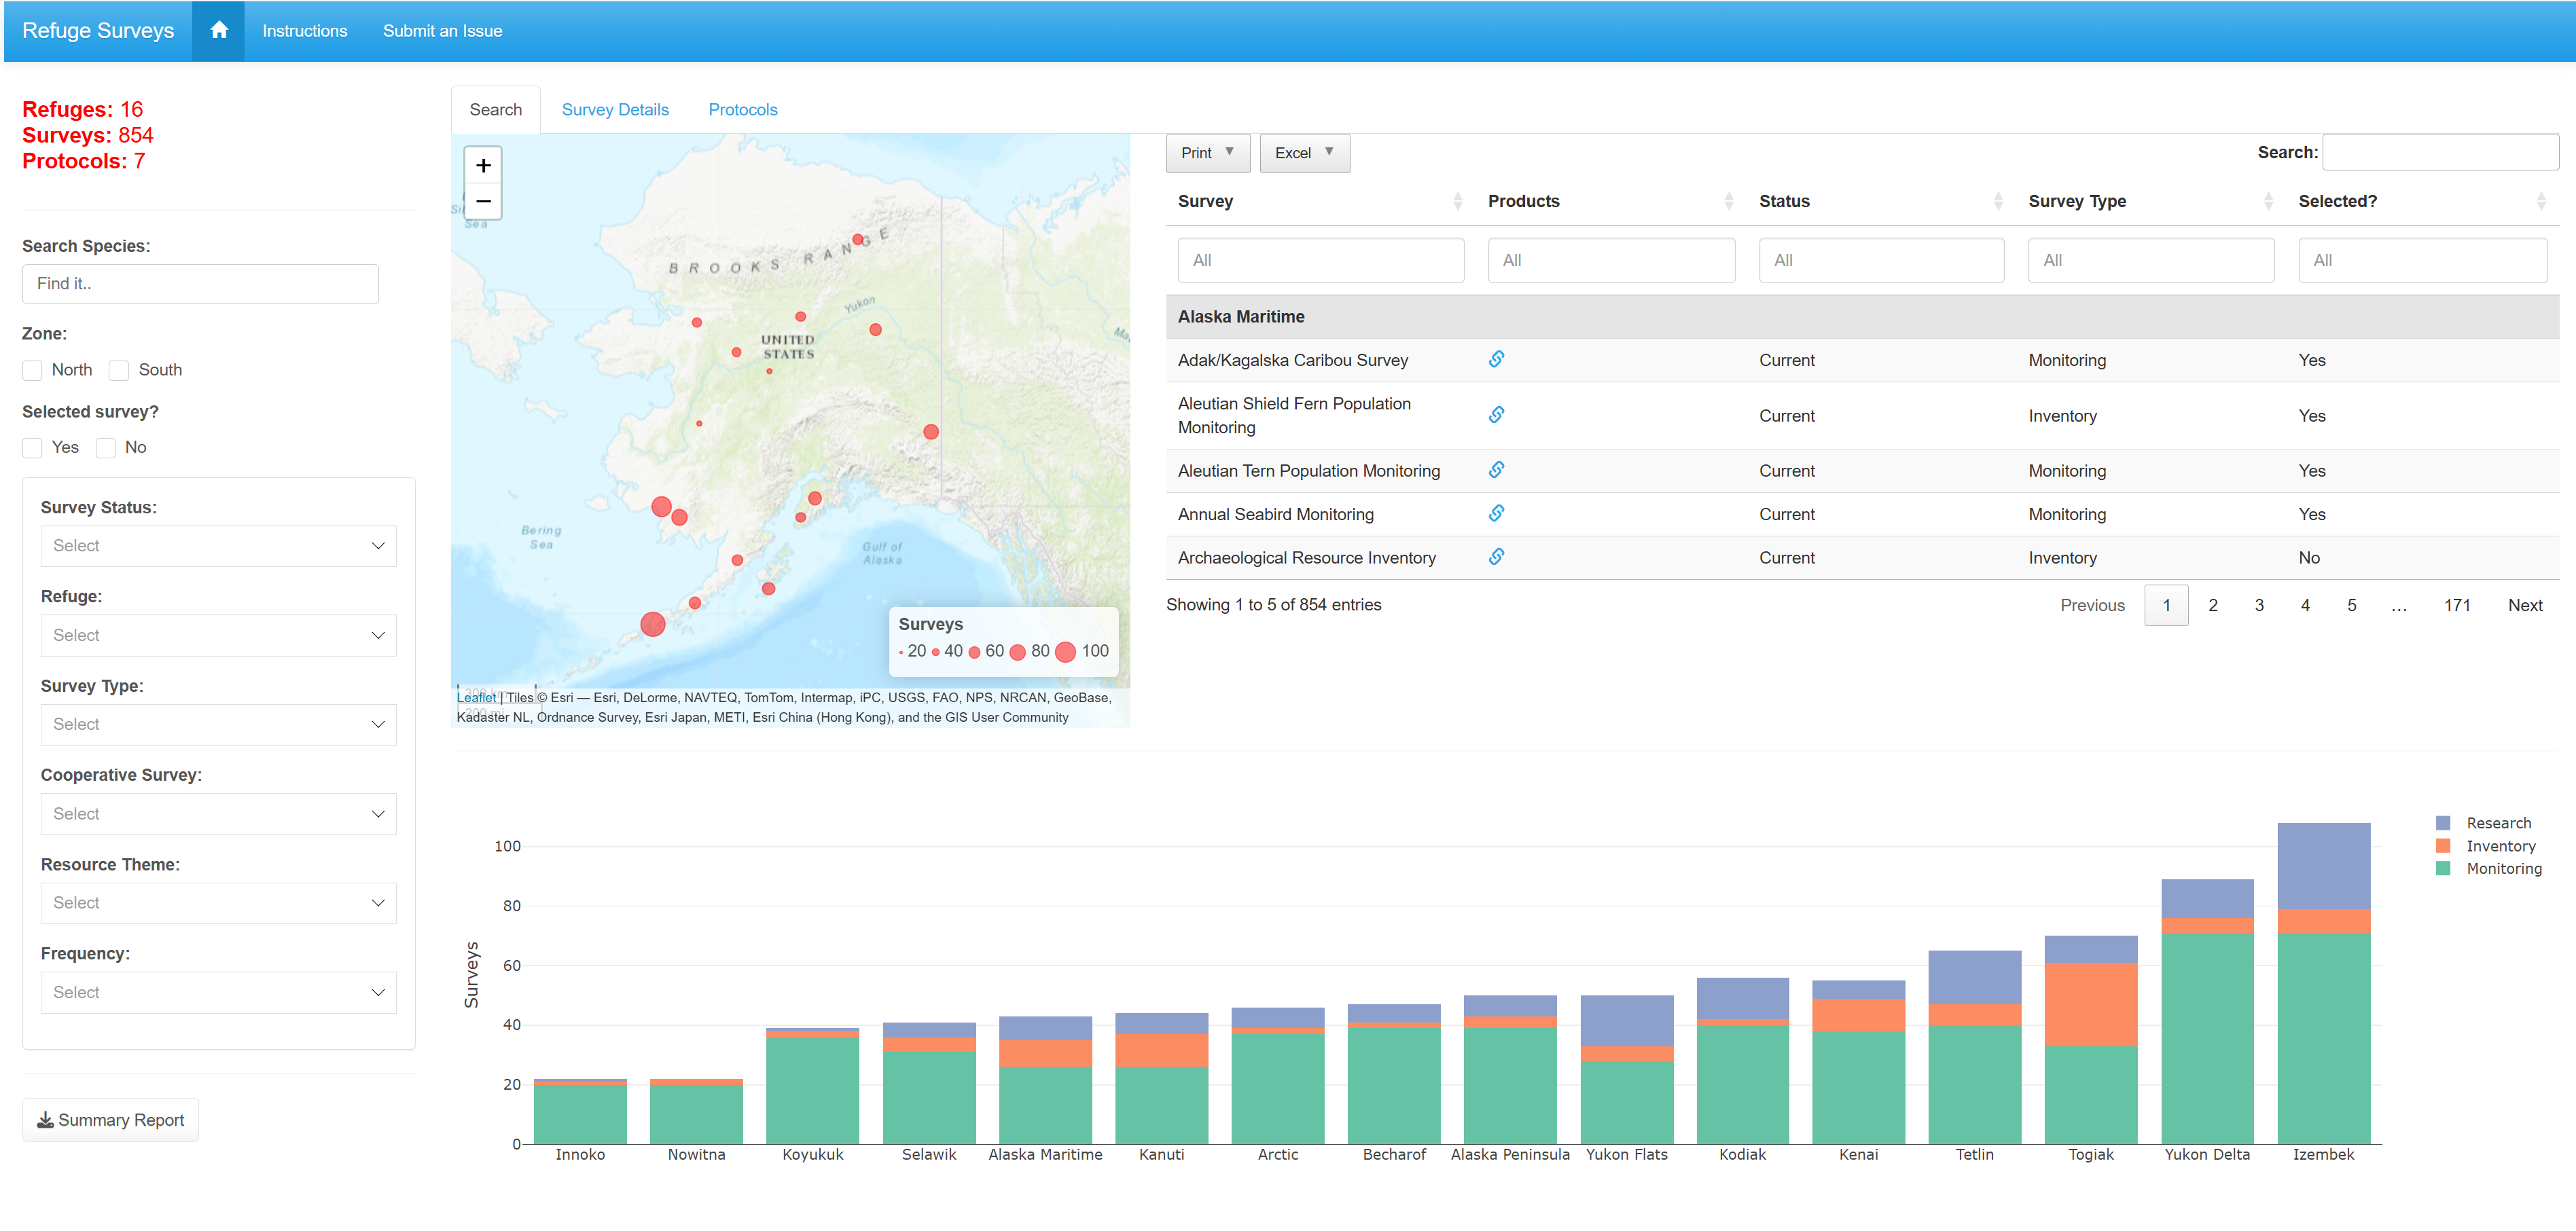Click the Search Species input field
This screenshot has height=1231, width=2576.
200,284
